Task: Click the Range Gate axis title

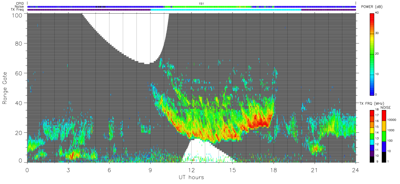Action: click(x=5, y=88)
